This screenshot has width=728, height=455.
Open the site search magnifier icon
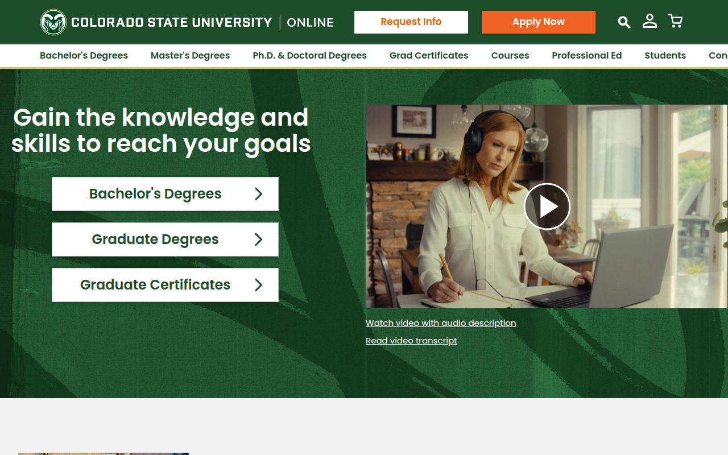point(624,22)
